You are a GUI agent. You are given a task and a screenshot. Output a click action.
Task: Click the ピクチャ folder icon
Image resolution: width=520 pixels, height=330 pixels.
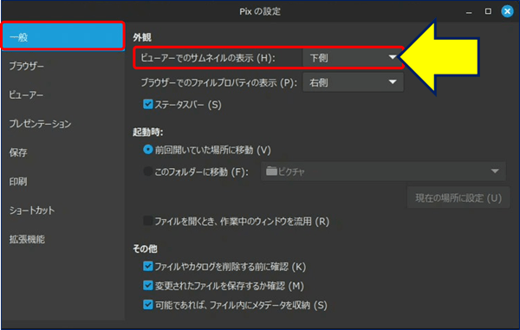point(271,171)
